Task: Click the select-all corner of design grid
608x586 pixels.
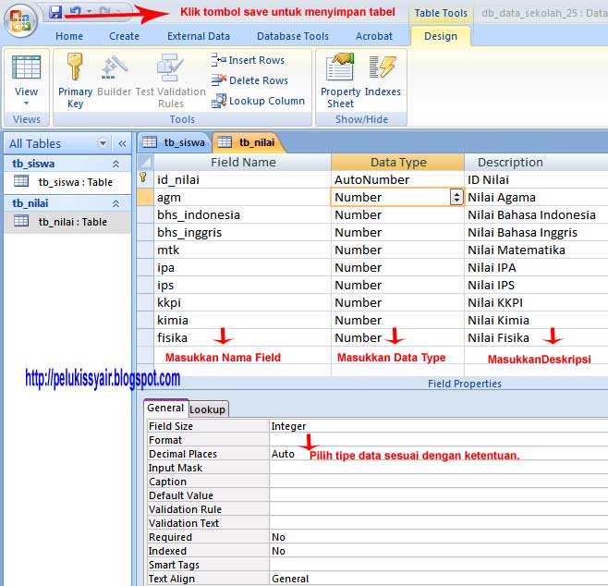Action: (145, 162)
